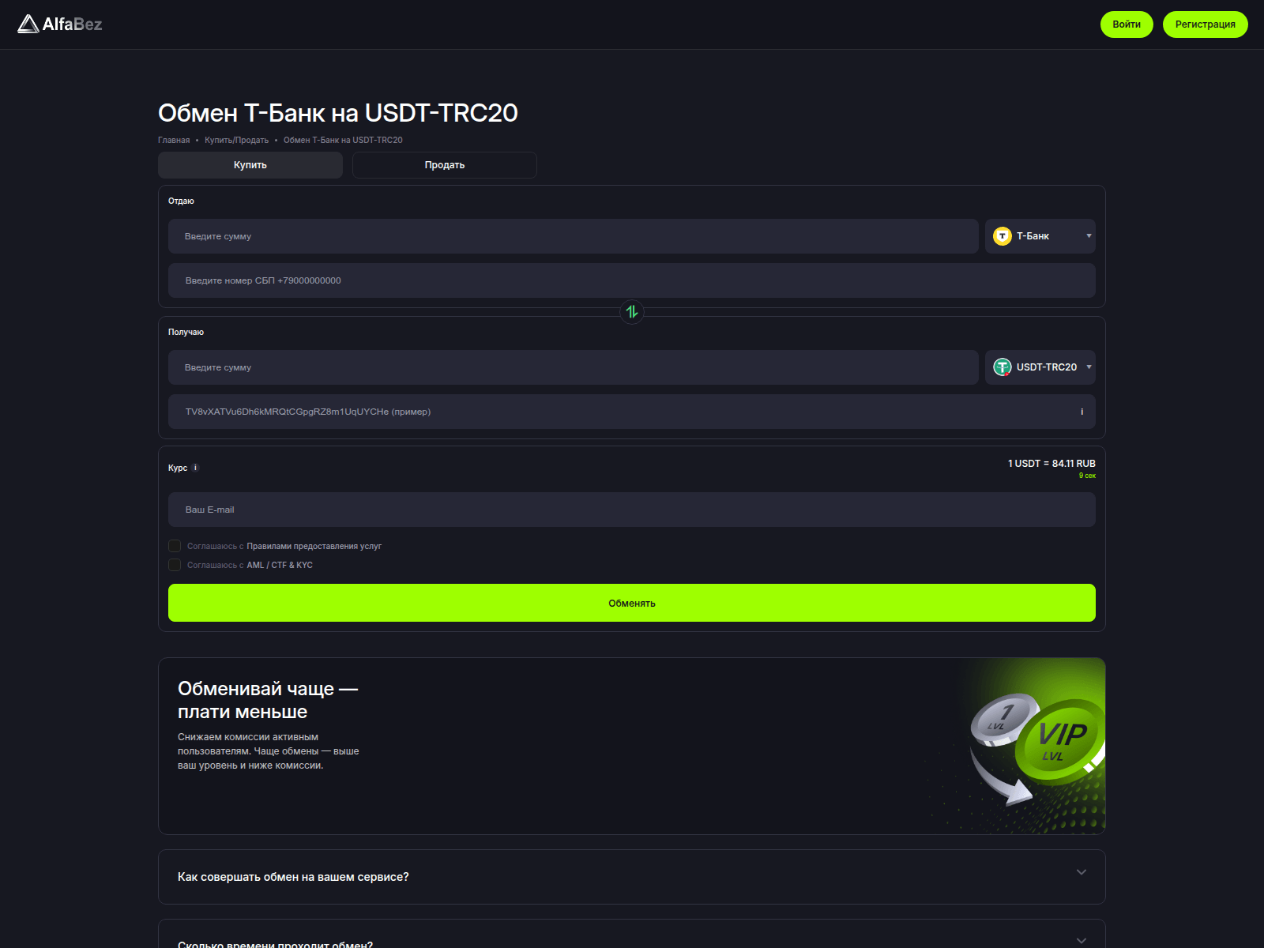Focus the СБП phone number field
This screenshot has height=948, width=1264.
coord(632,280)
